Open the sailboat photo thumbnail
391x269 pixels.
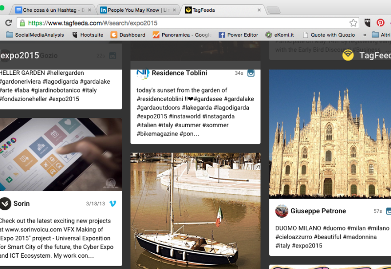click(195, 211)
